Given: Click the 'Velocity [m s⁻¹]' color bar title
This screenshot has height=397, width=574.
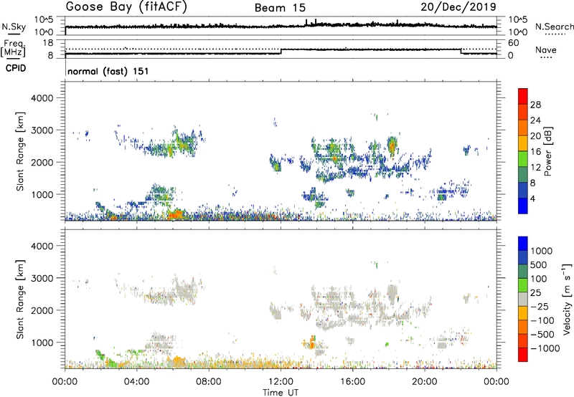Looking at the screenshot, I should coord(567,299).
